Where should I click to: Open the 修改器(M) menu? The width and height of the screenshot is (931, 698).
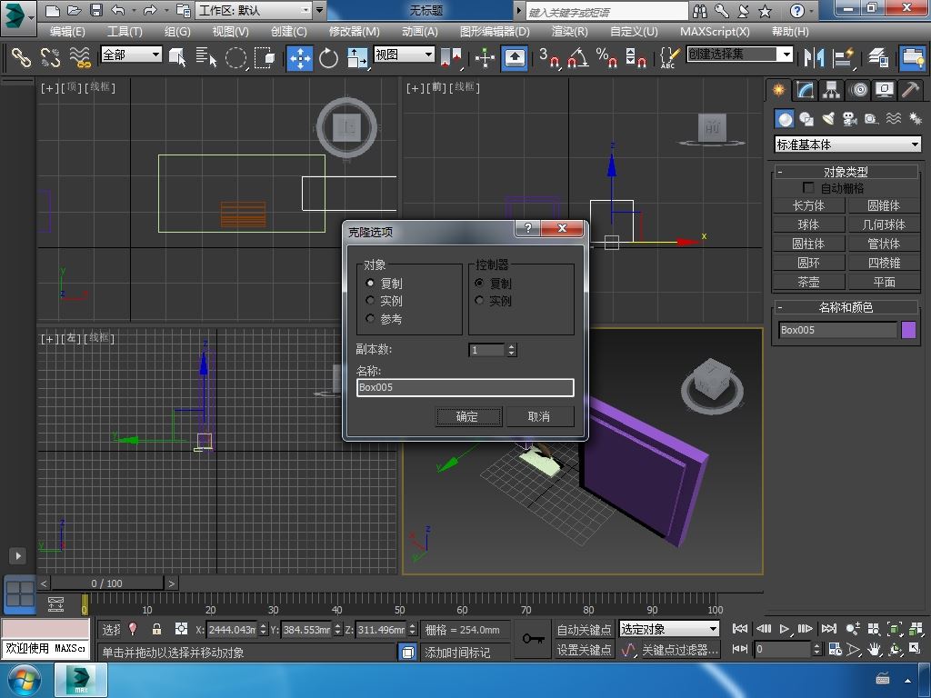[354, 31]
